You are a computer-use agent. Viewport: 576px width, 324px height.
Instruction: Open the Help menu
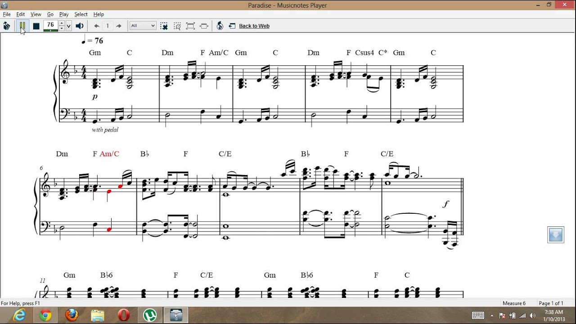pos(99,14)
